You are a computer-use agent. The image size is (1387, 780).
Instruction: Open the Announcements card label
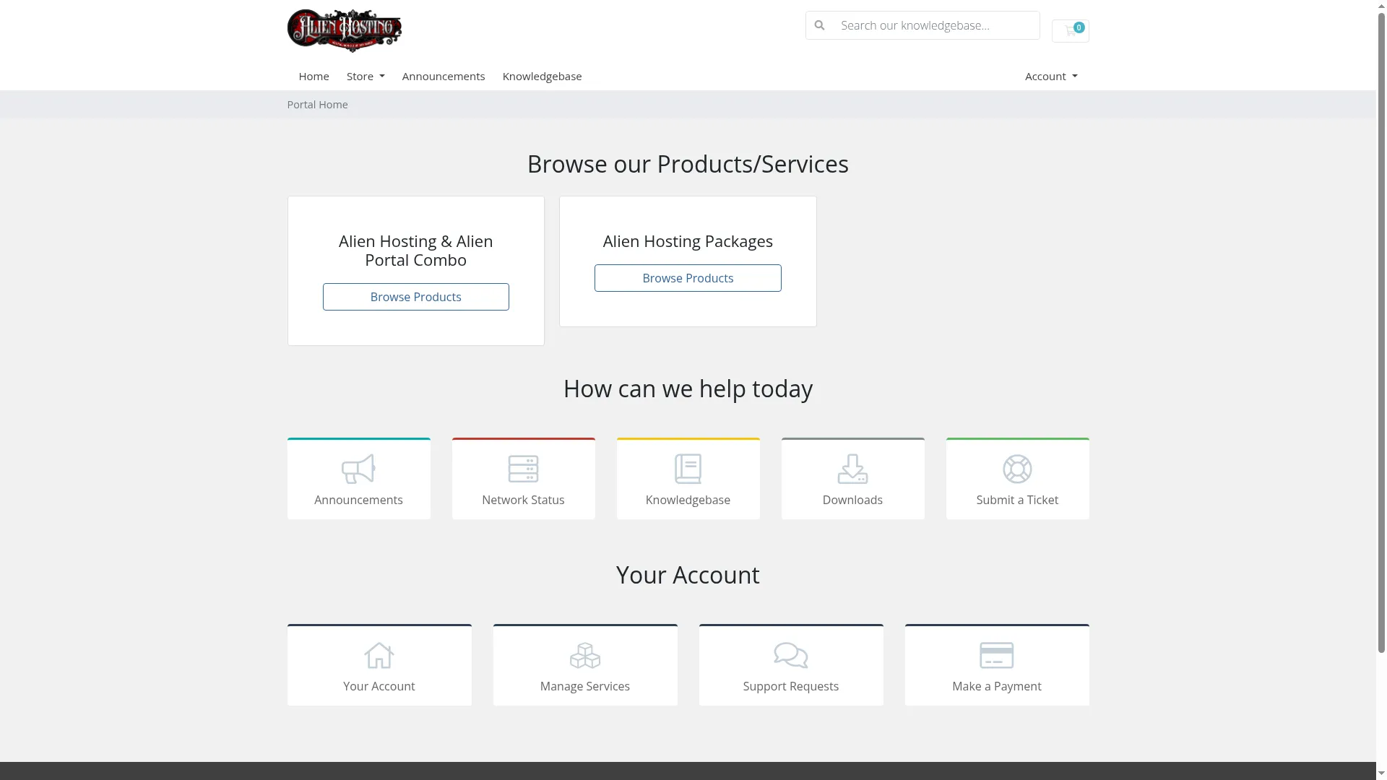click(x=358, y=500)
